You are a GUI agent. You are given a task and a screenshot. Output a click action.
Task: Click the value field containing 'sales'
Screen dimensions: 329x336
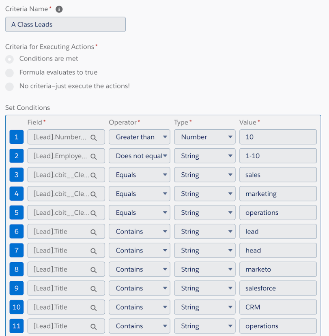point(278,175)
